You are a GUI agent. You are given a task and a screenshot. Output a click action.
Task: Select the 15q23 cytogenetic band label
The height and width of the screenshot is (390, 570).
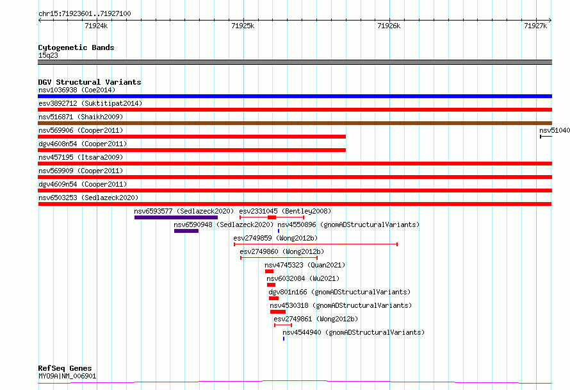coord(48,55)
